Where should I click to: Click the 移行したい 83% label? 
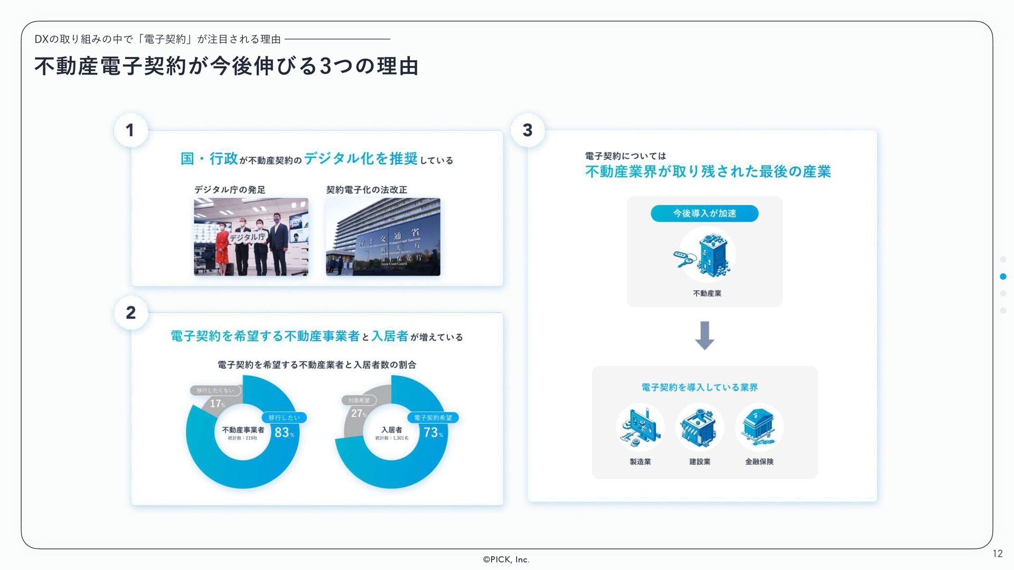point(284,417)
